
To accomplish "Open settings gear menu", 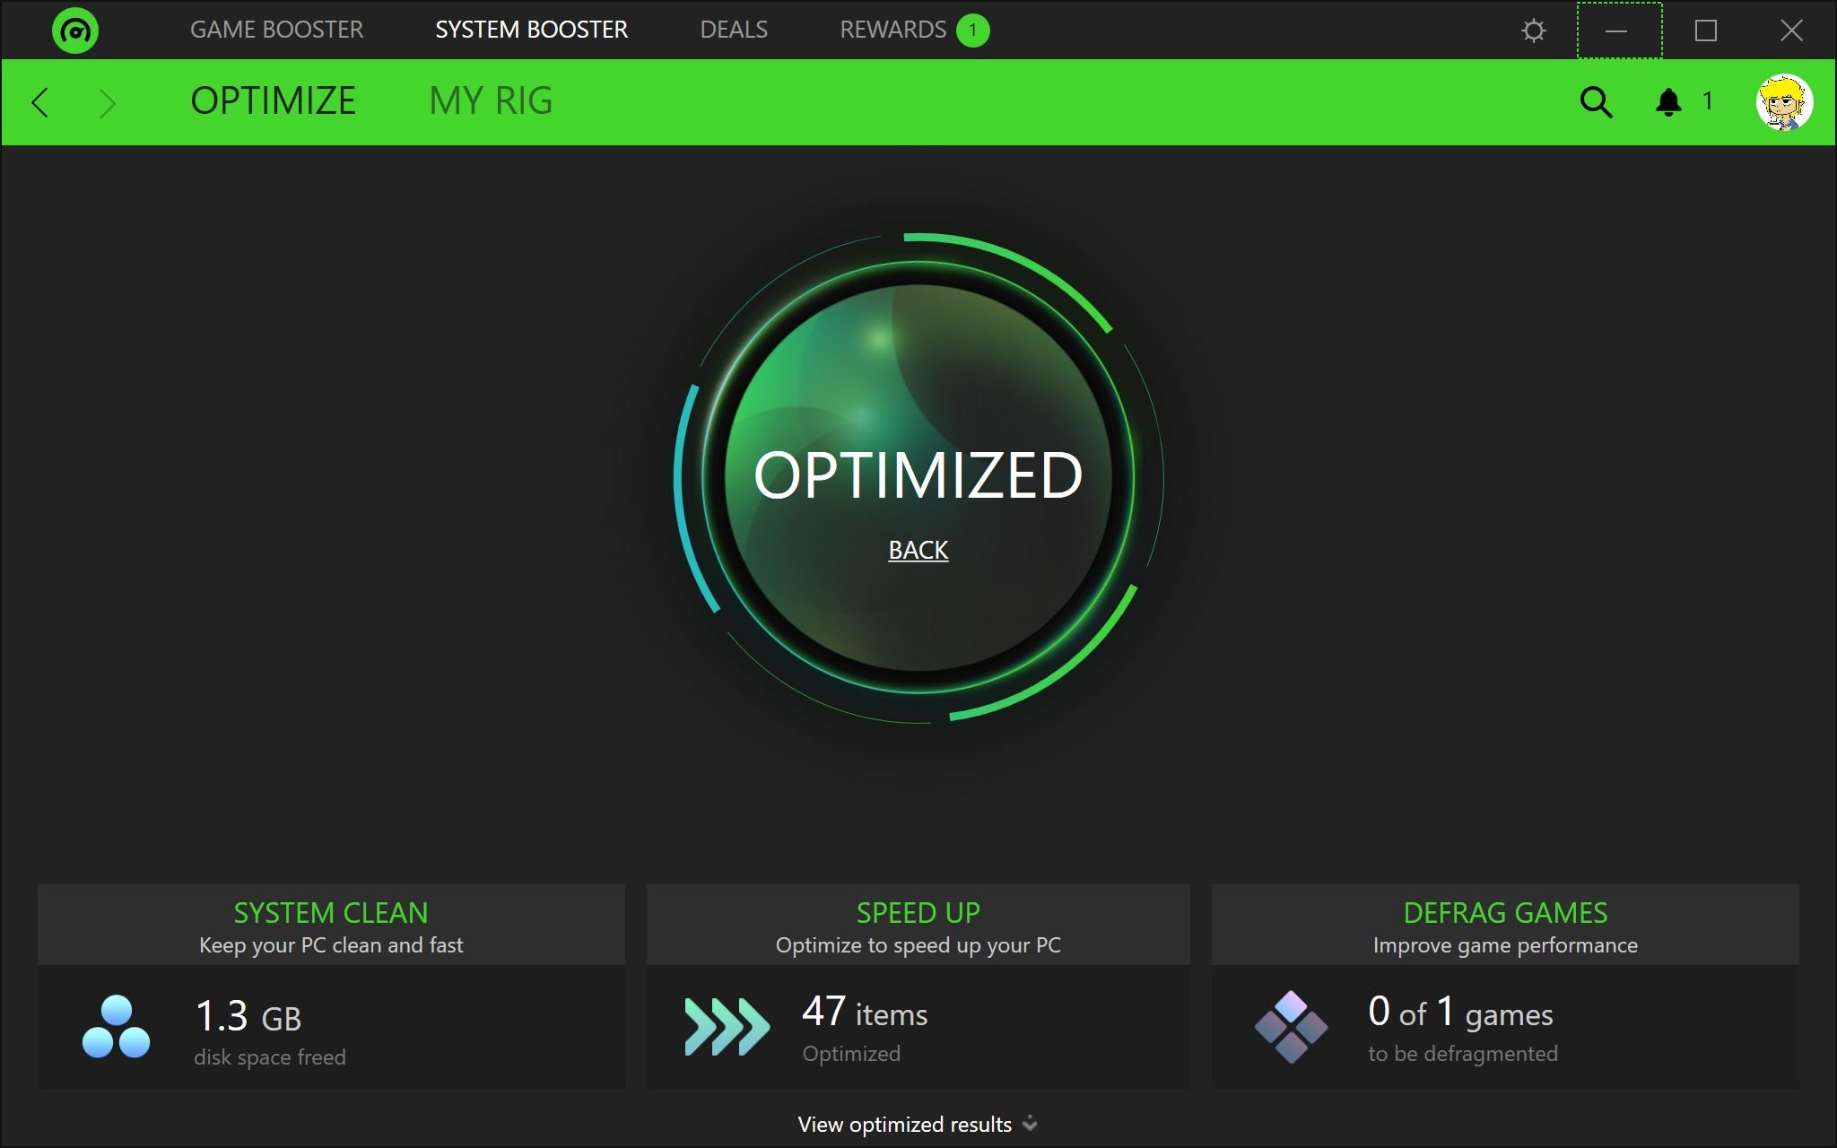I will point(1533,29).
